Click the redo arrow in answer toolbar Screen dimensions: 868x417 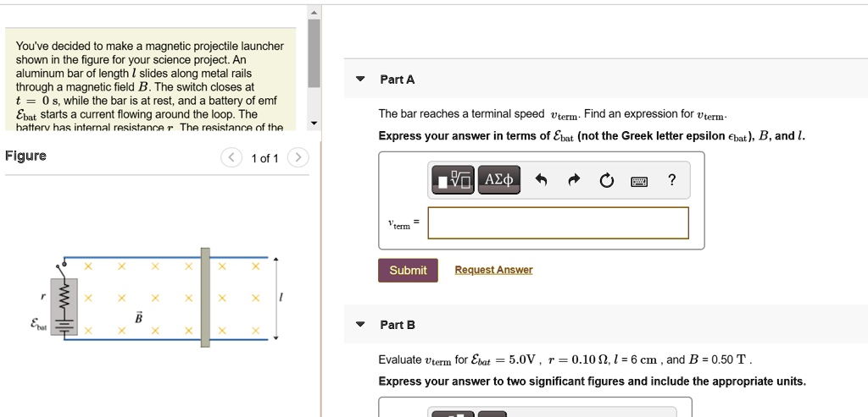pos(575,179)
